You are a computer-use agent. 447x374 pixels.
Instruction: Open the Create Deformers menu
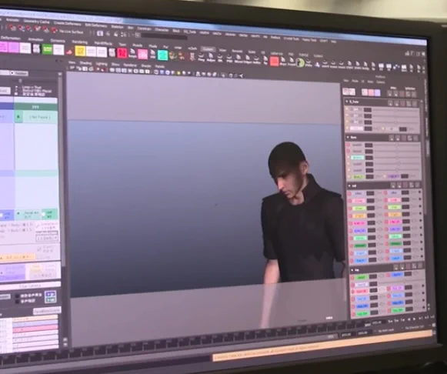pyautogui.click(x=67, y=23)
